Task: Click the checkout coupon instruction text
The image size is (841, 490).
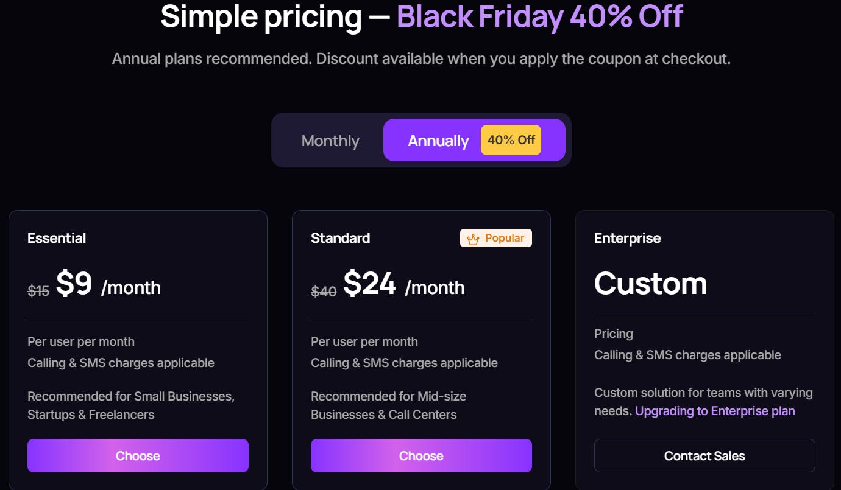Action: coord(420,58)
